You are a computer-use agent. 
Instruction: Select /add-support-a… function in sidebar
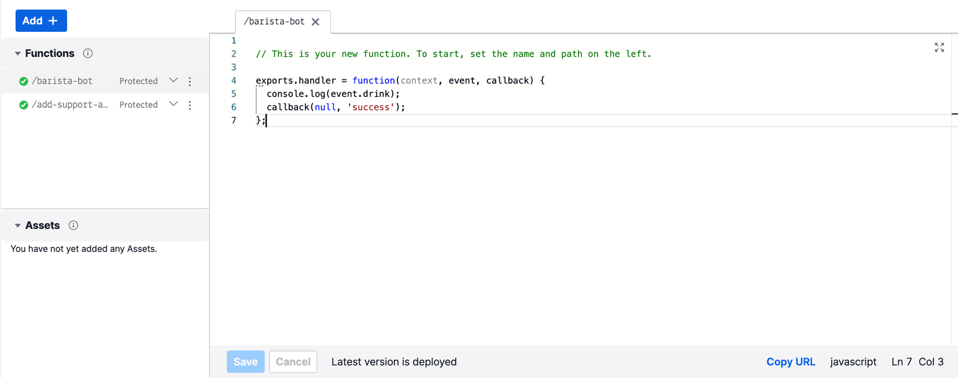point(70,105)
